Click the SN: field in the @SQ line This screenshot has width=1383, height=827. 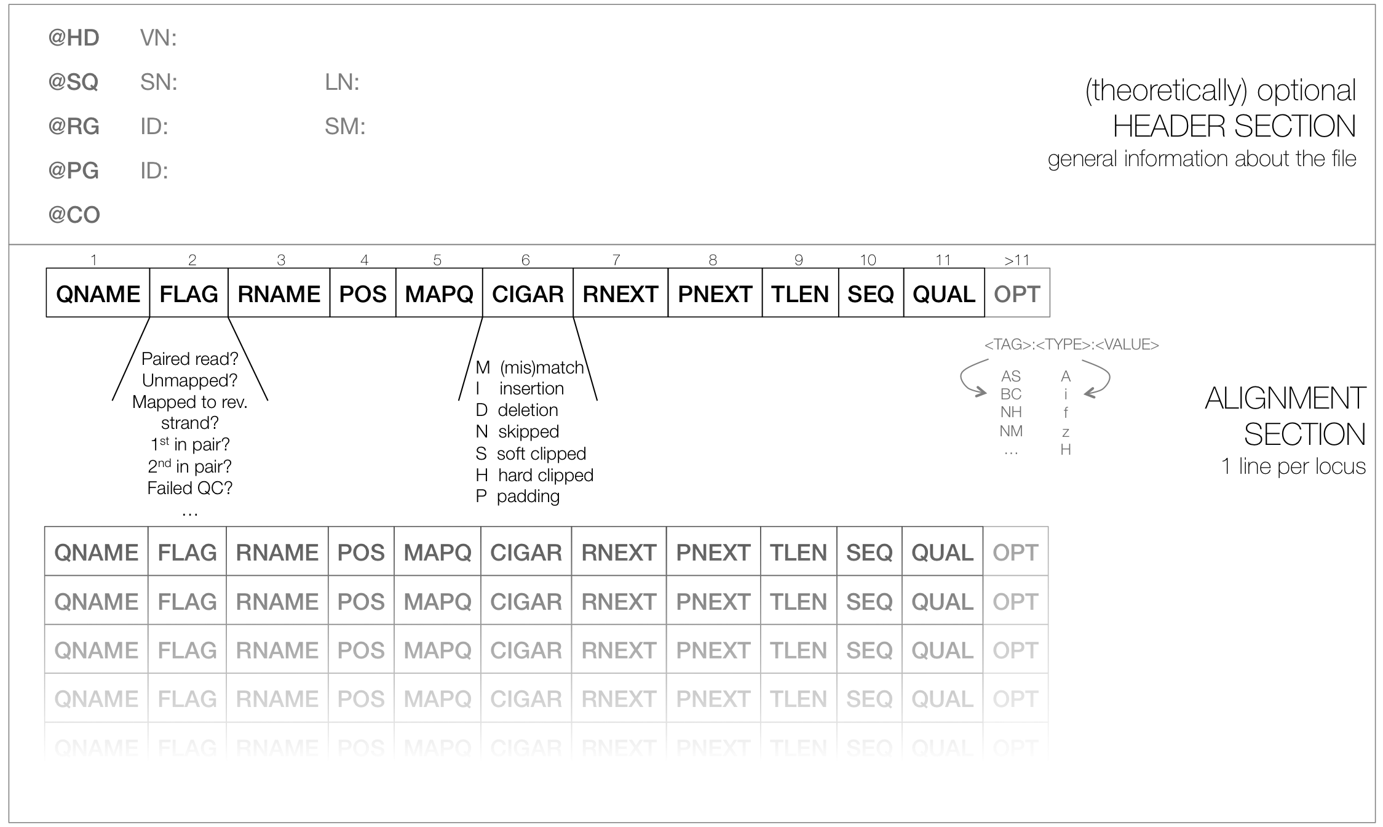pos(159,82)
